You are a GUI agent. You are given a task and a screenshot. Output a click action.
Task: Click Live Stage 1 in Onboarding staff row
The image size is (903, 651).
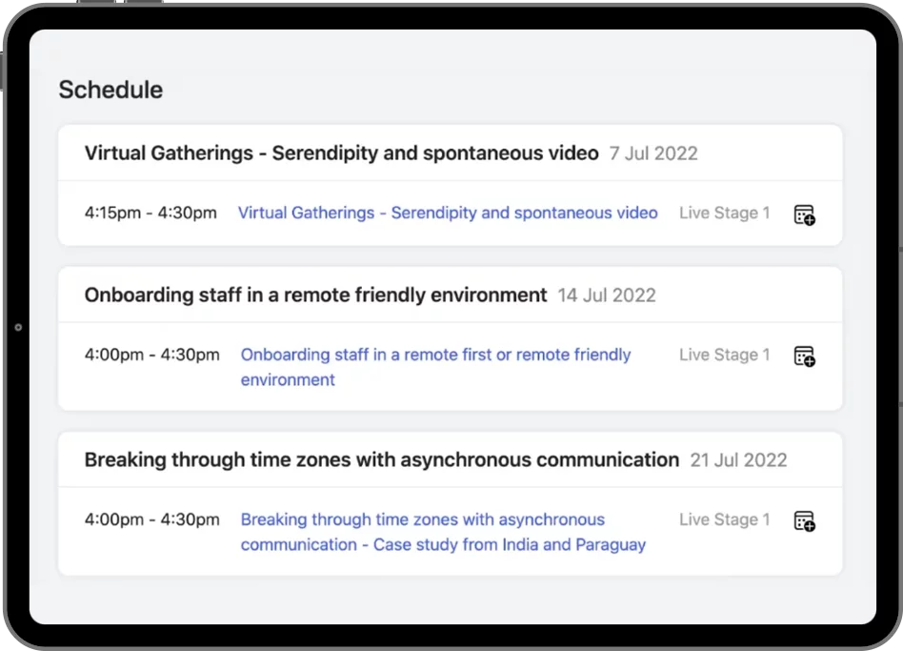pos(724,355)
